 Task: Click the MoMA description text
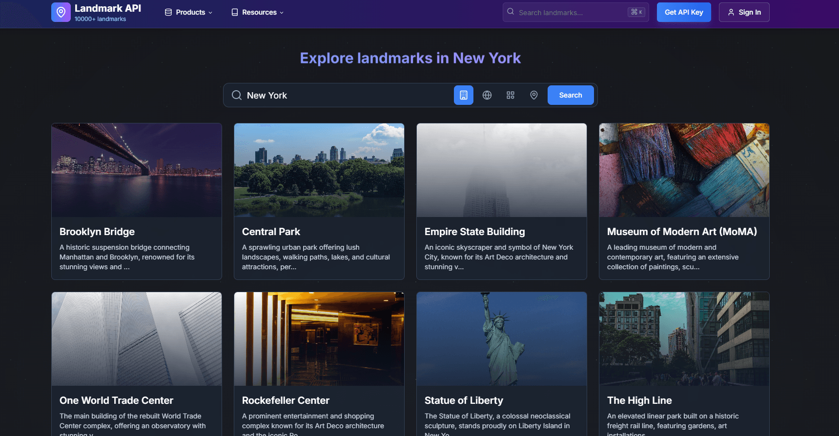point(673,257)
